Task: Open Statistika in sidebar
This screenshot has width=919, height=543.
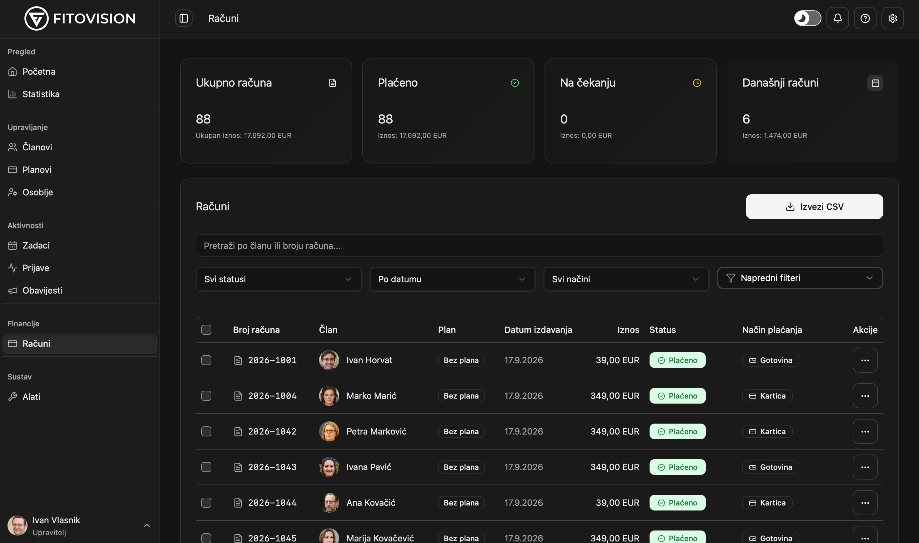Action: pyautogui.click(x=80, y=94)
